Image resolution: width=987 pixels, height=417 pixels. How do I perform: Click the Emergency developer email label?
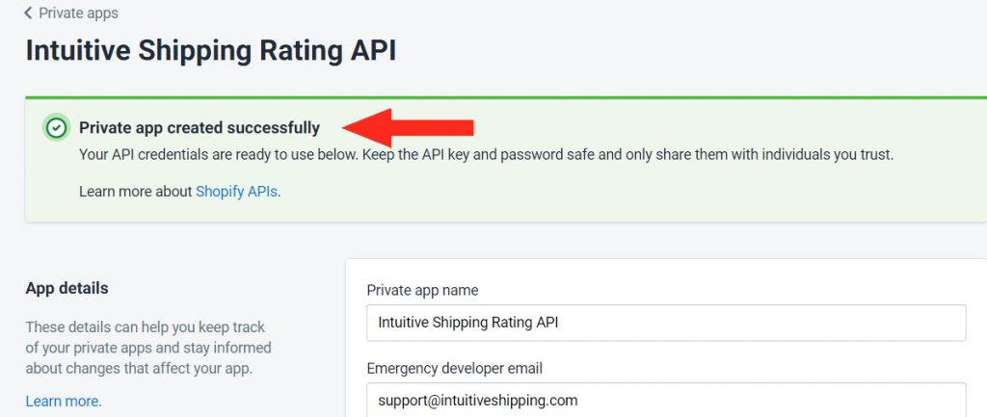click(455, 369)
